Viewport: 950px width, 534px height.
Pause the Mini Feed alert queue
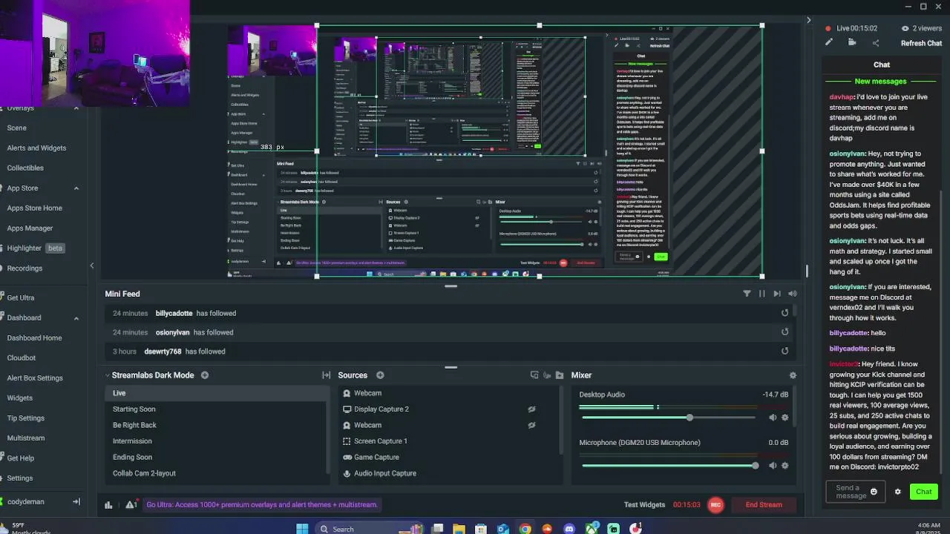[761, 294]
